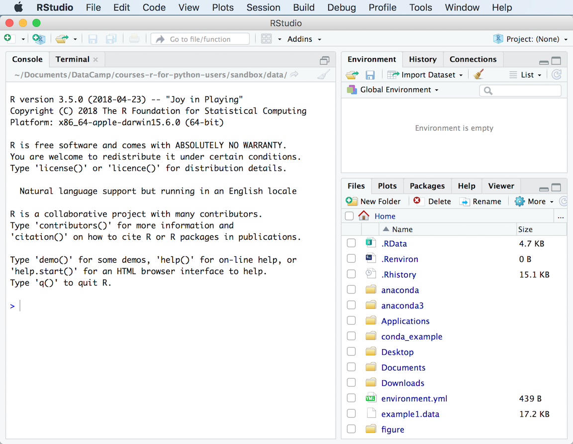This screenshot has height=444, width=573.
Task: Open the Apple menu
Action: click(x=18, y=7)
